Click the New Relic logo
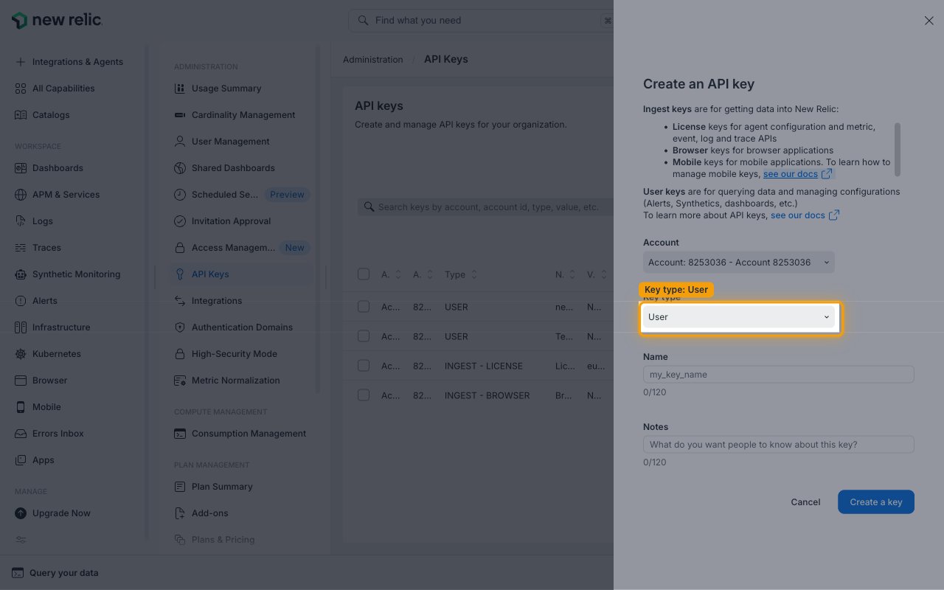This screenshot has height=590, width=944. [x=58, y=21]
